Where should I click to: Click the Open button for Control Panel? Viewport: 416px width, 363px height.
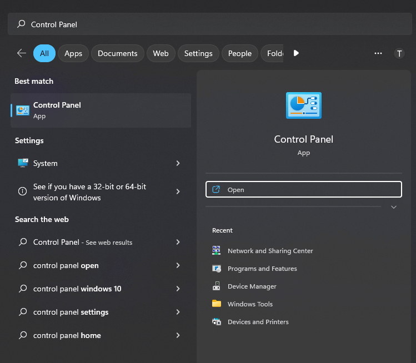(x=303, y=189)
